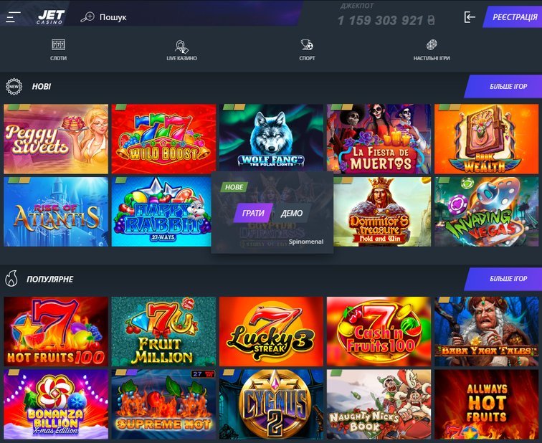Click Більше ігор in Популярне section

[505, 279]
